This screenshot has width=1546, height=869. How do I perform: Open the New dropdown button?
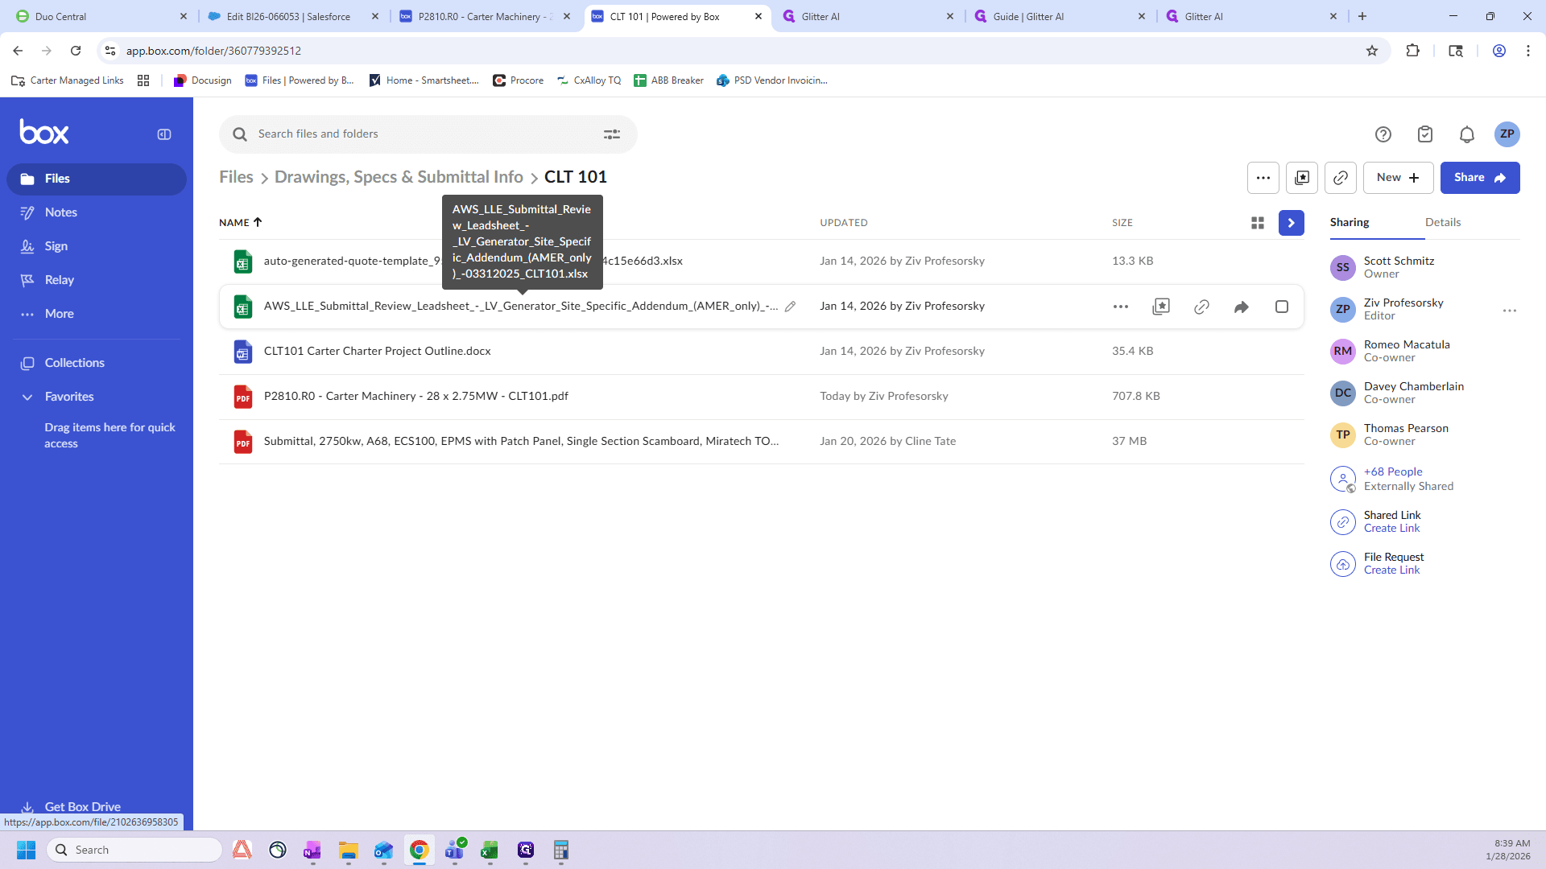(1399, 178)
